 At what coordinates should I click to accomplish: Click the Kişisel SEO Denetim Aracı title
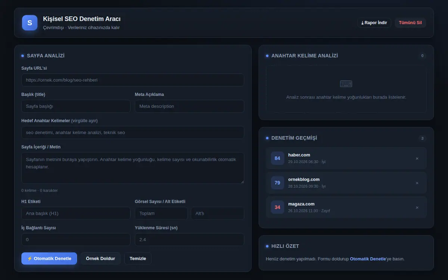pos(82,19)
